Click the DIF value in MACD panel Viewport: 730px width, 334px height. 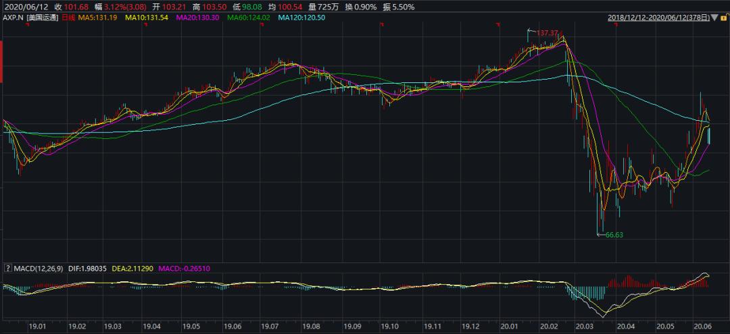coord(89,269)
